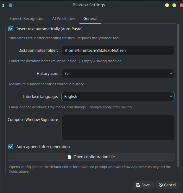The height and width of the screenshot is (193, 183).
Task: Click the blue circle title bar button
Action: (11, 5)
